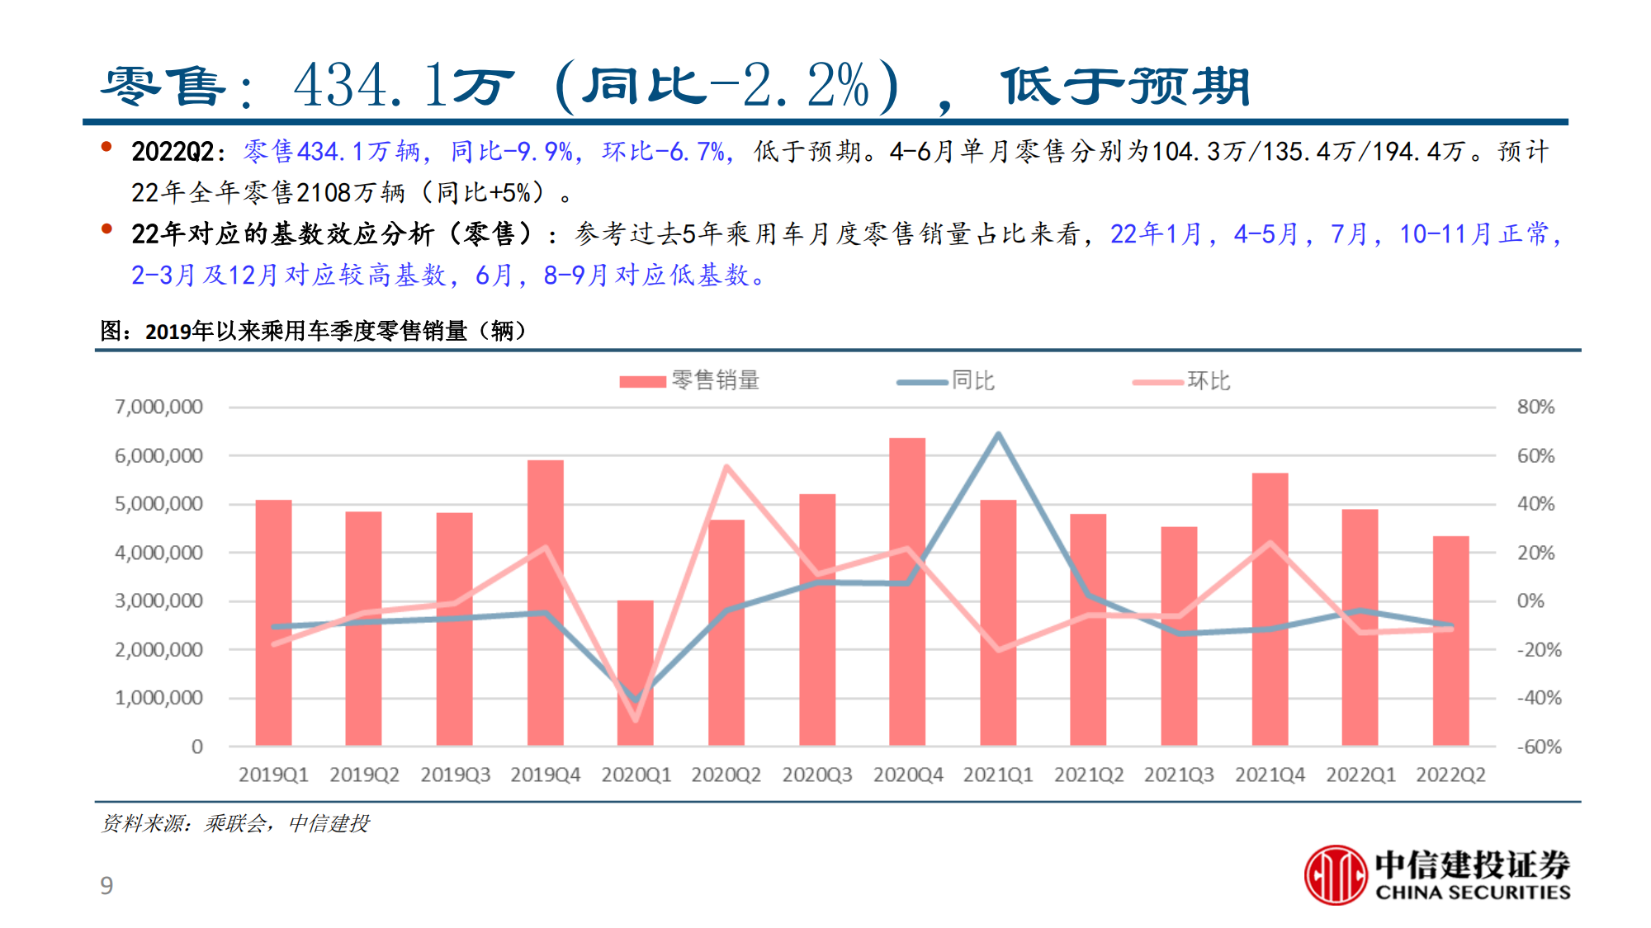Screen dimensions: 1651x928
Task: Click the 7,000,000 left axis label
Action: coord(158,407)
